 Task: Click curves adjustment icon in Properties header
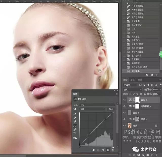click(75, 99)
